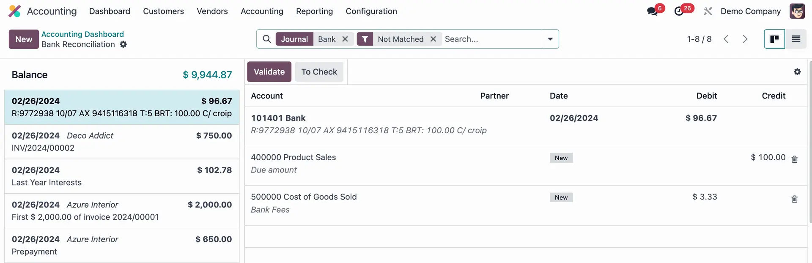The height and width of the screenshot is (263, 812).
Task: Expand the search options dropdown
Action: [x=550, y=39]
